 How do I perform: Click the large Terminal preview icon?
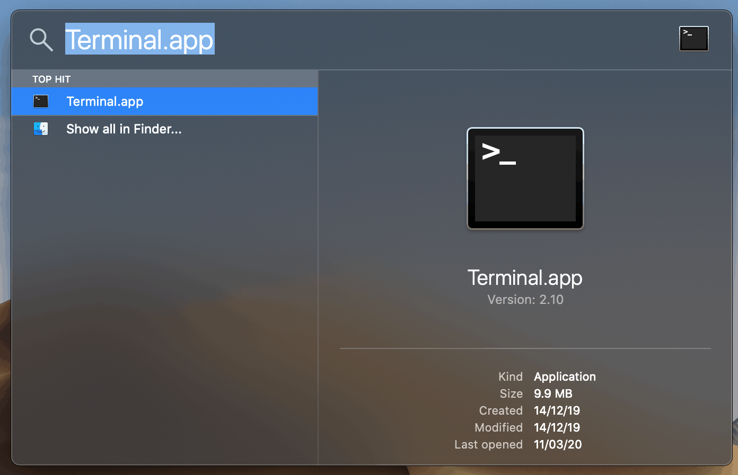525,178
